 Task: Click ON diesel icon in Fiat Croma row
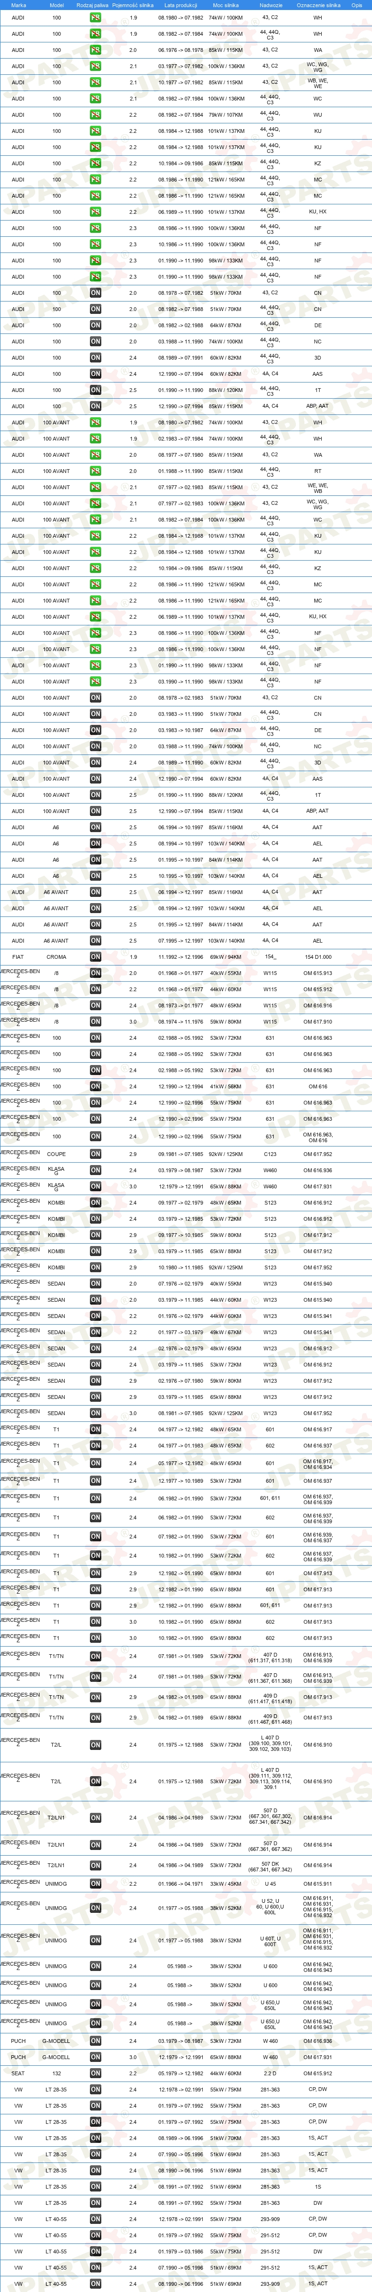[95, 956]
